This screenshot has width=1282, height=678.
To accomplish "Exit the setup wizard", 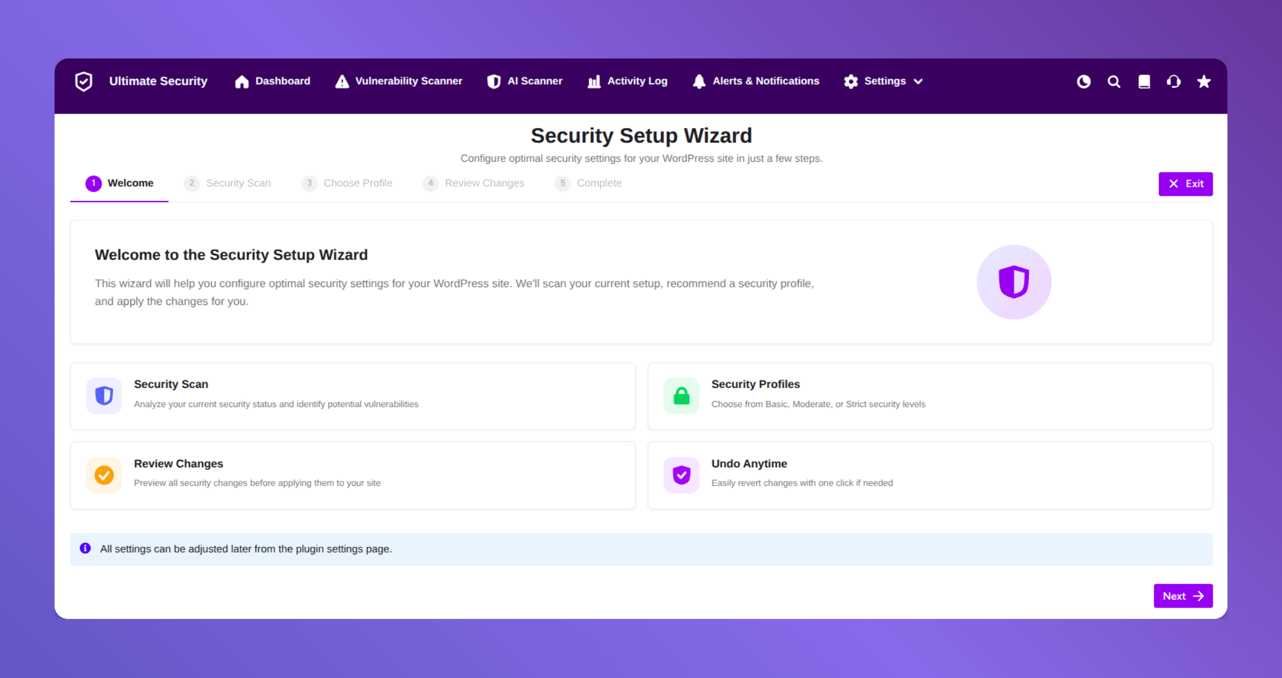I will click(x=1185, y=184).
